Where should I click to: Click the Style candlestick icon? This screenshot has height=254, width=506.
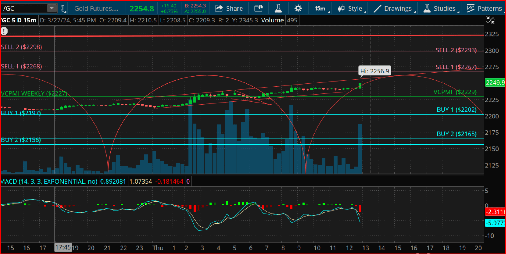pos(341,9)
